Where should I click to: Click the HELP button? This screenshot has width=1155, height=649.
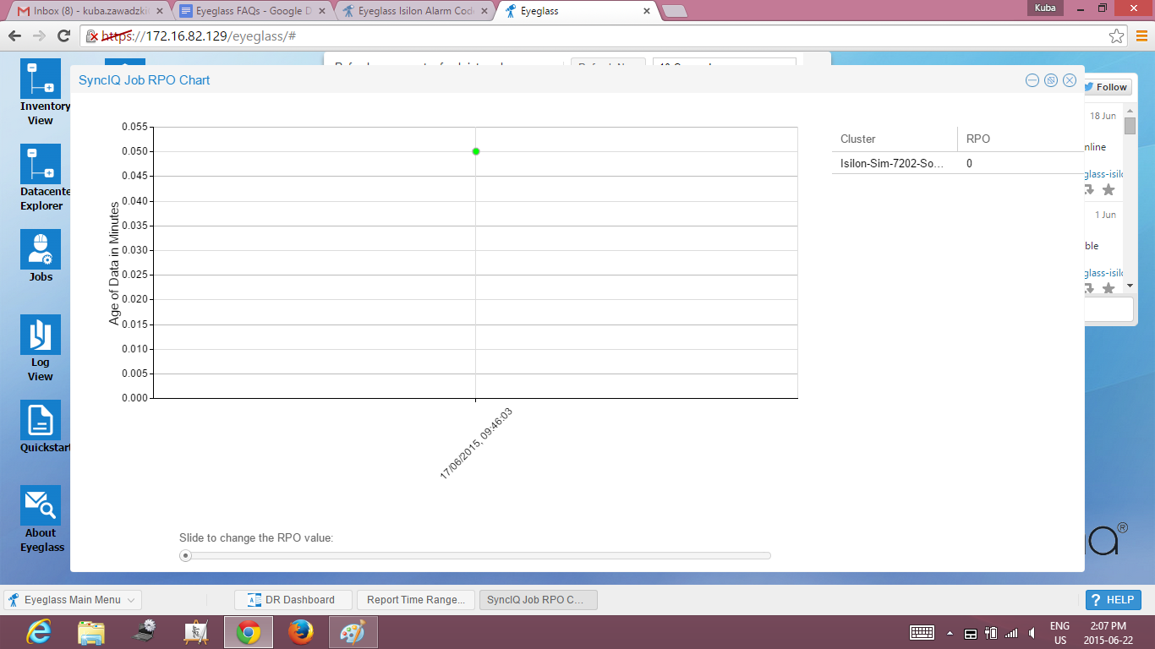(1113, 600)
